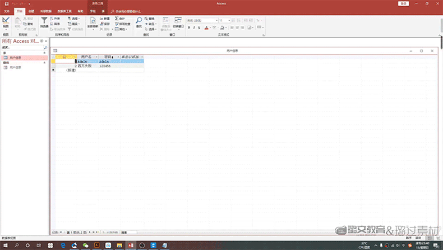The image size is (443, 250).
Task: Click Save record (保存) in Records group
Action: [105, 24]
